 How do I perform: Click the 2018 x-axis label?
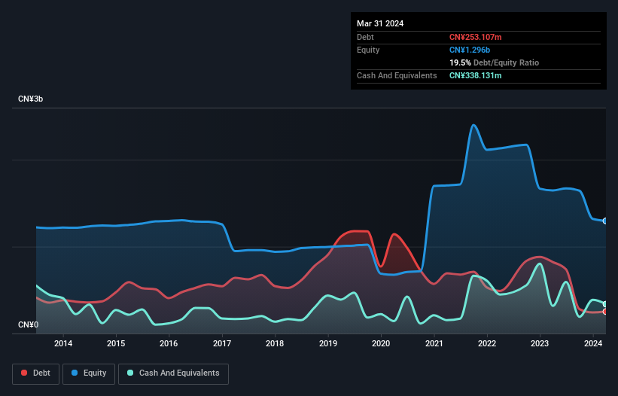pos(275,343)
